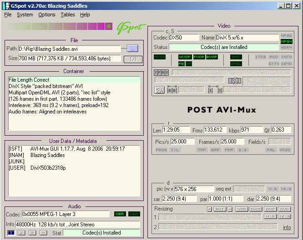Click the CBR audio indicator

(x=120, y=214)
